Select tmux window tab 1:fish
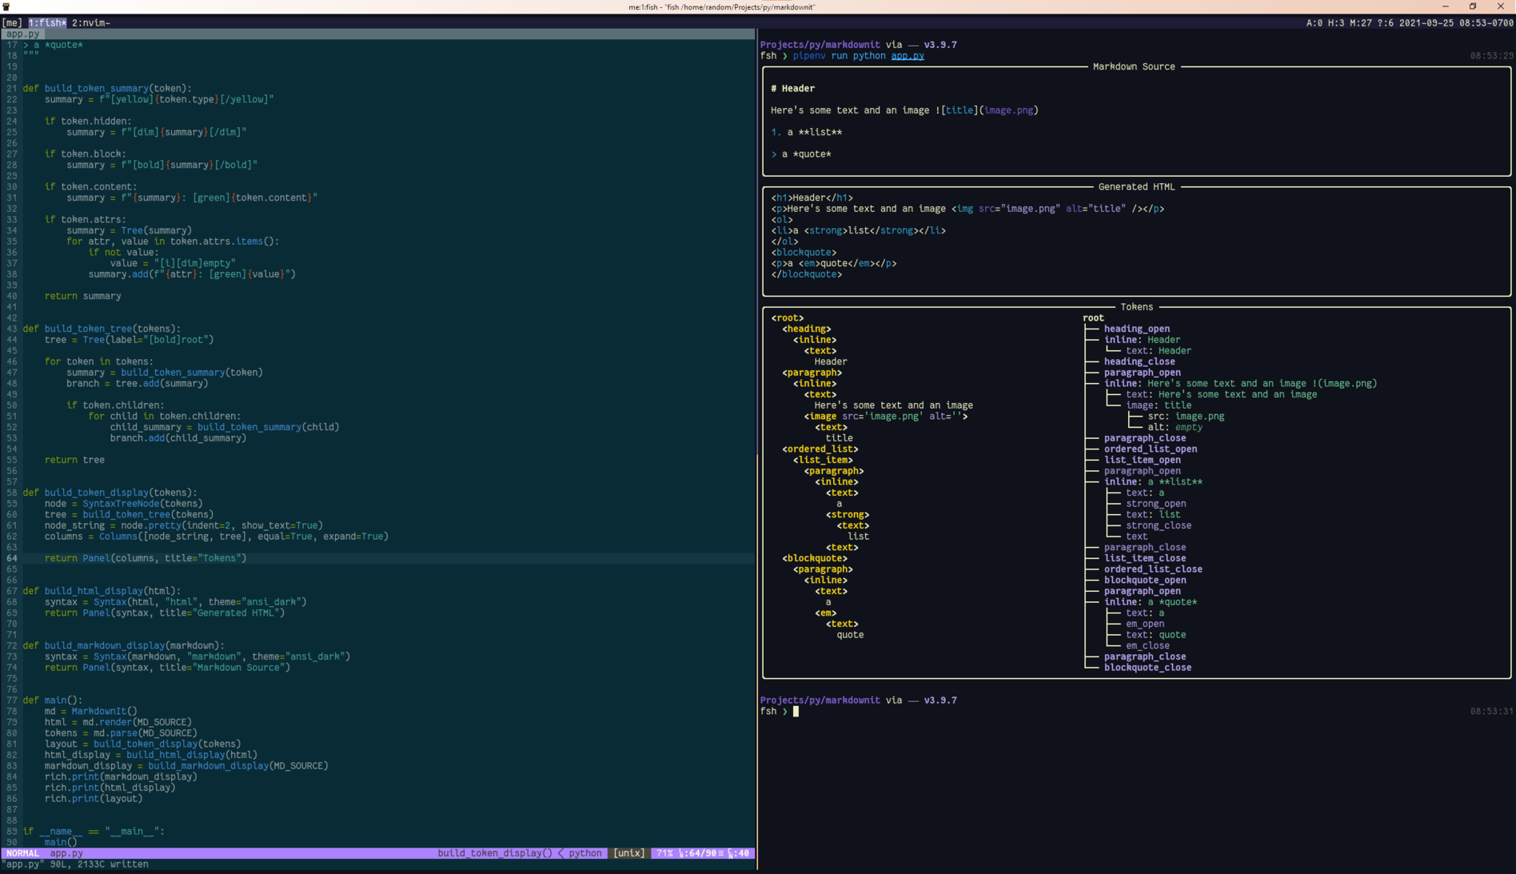This screenshot has height=874, width=1516. [x=48, y=22]
